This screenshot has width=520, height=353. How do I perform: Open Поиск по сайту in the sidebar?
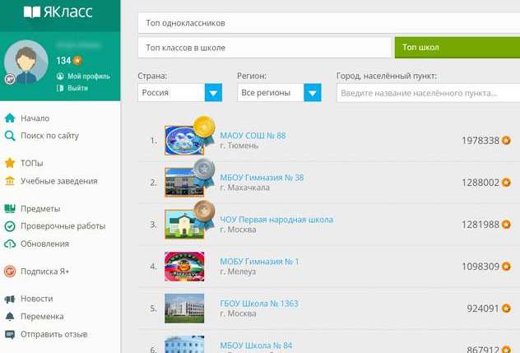[49, 136]
